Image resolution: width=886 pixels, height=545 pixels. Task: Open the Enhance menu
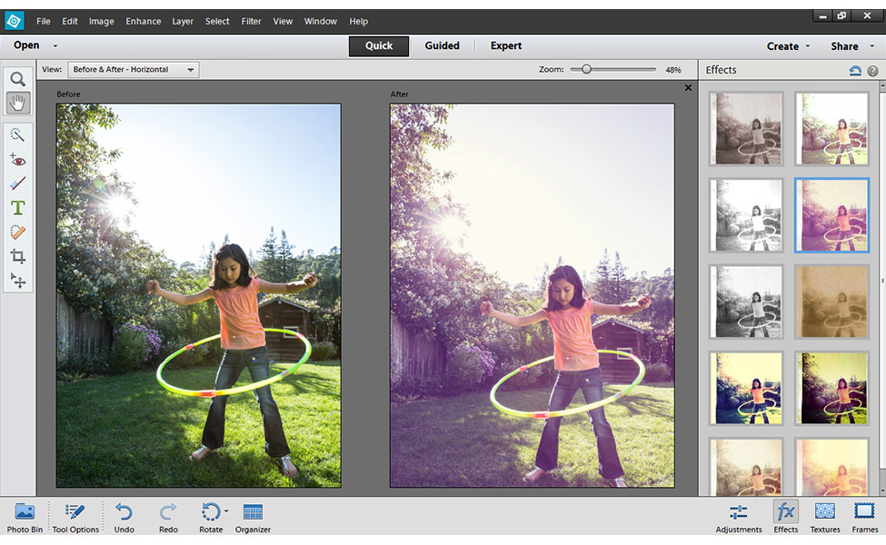(143, 21)
